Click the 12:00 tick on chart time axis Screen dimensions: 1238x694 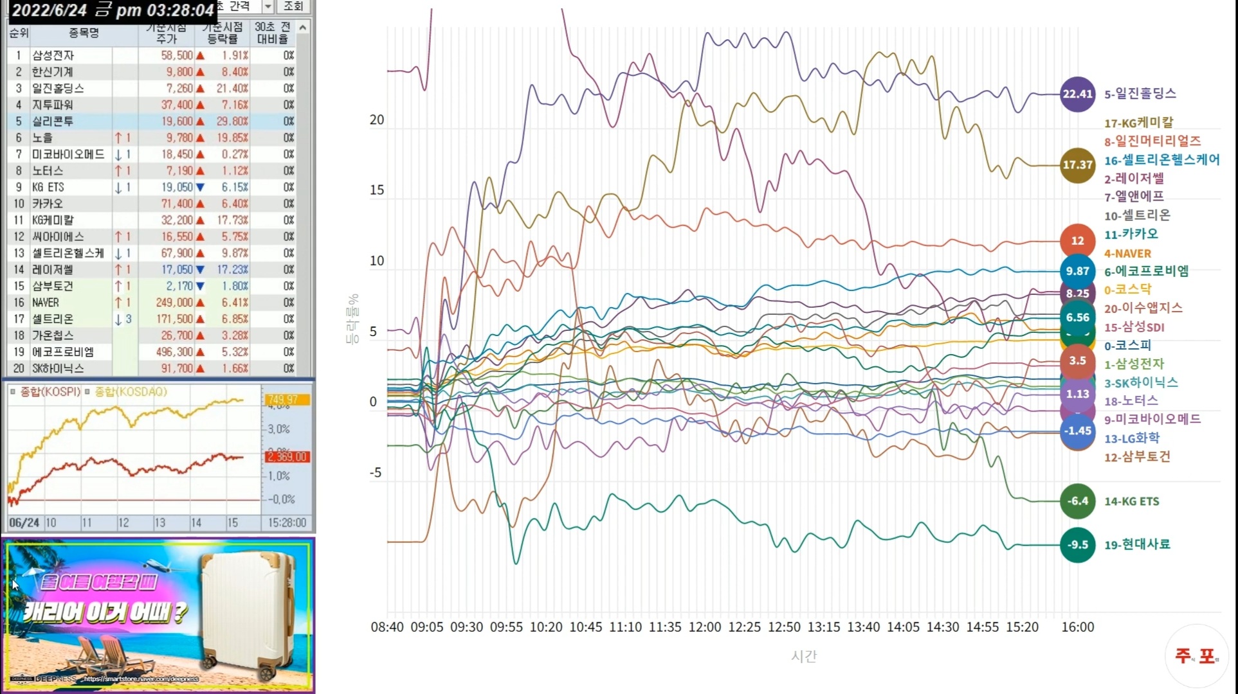click(704, 627)
